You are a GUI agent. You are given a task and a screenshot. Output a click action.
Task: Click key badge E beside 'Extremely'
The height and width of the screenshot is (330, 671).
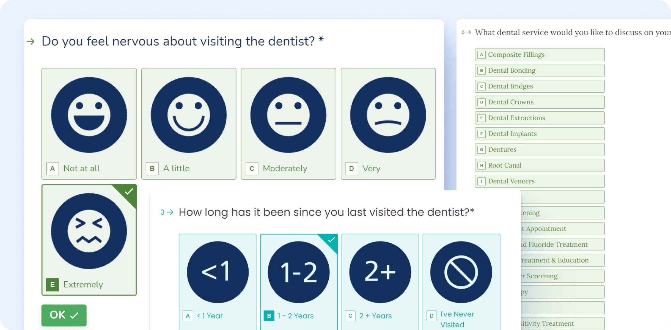pos(52,285)
